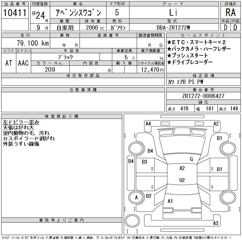Select the AT shift type cell
Viewport: 242px width, 242px height.
pyautogui.click(x=8, y=63)
